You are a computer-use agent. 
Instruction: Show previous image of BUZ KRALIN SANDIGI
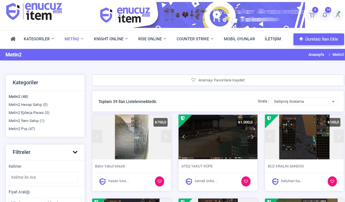[x=270, y=136]
